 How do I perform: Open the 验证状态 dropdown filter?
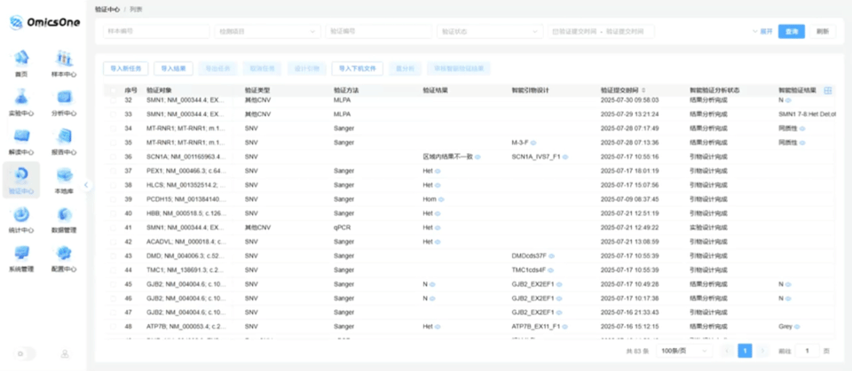pyautogui.click(x=489, y=31)
